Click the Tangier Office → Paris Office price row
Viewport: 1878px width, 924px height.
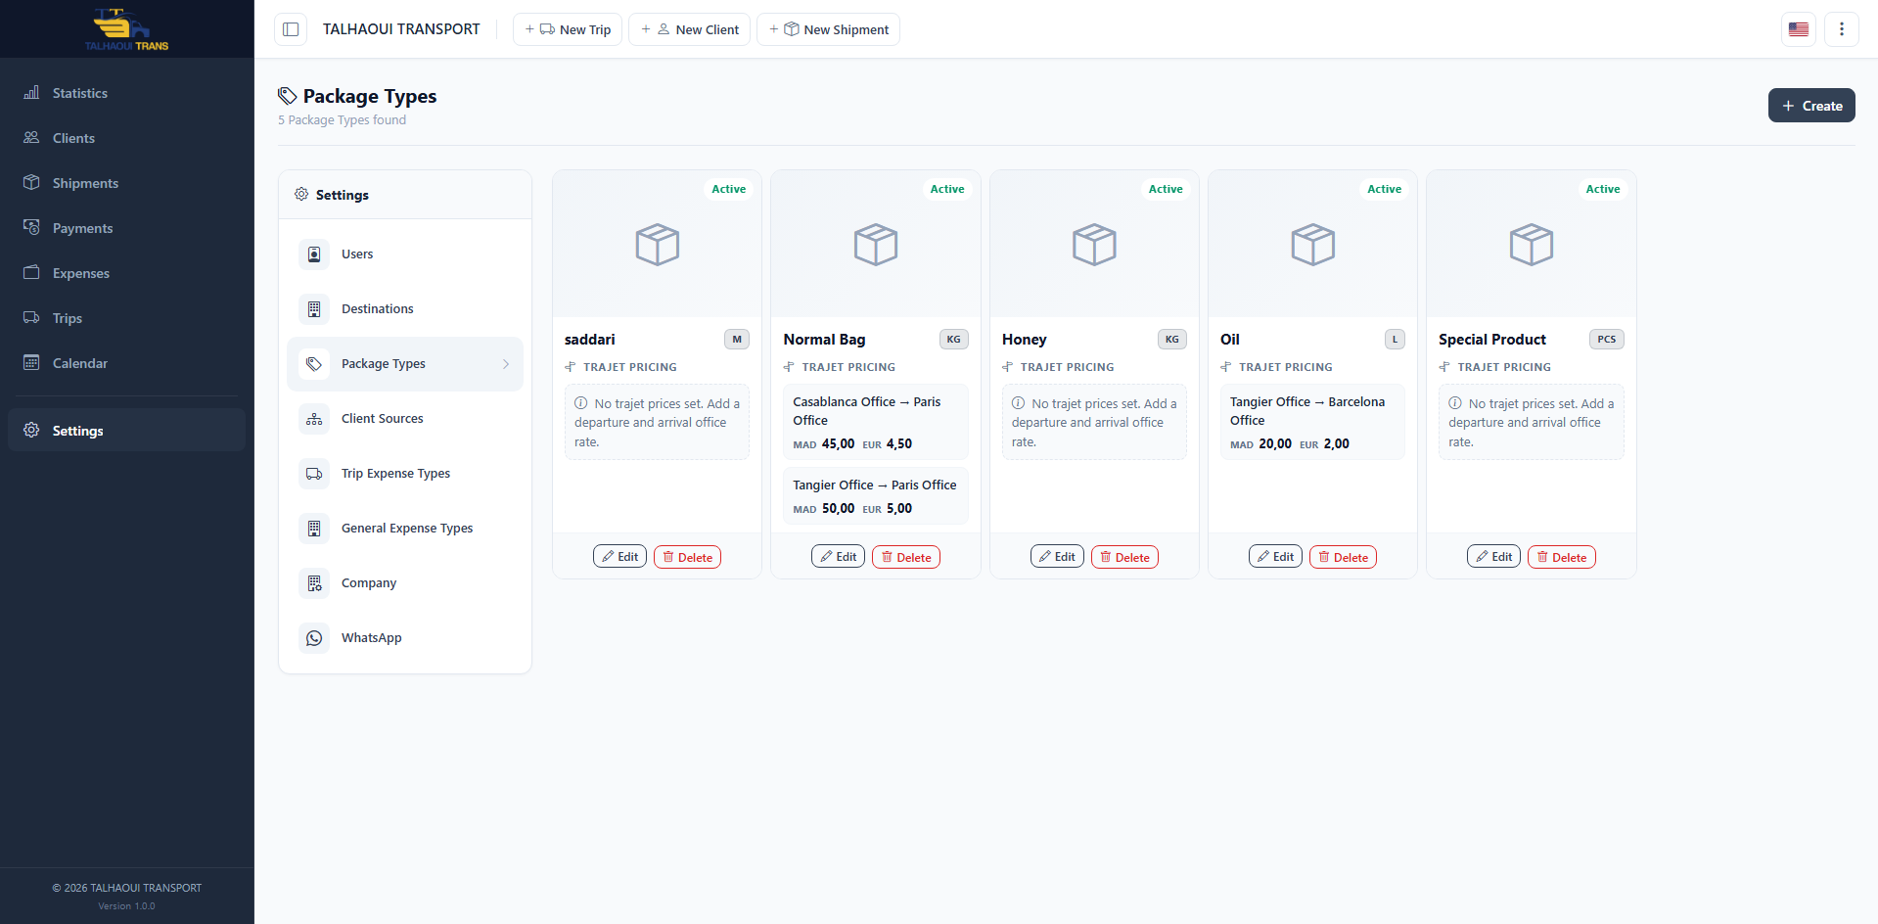pyautogui.click(x=876, y=496)
